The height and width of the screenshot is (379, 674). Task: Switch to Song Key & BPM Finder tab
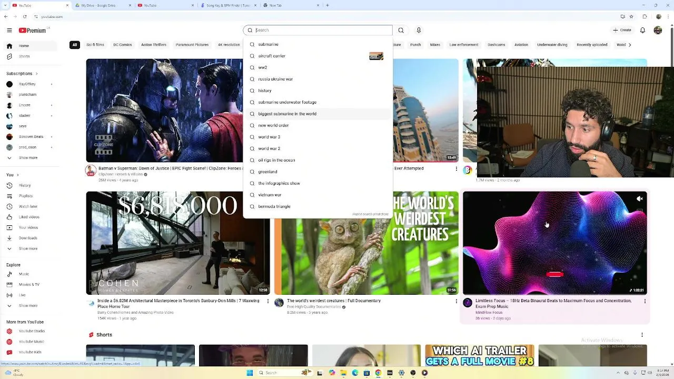point(229,5)
